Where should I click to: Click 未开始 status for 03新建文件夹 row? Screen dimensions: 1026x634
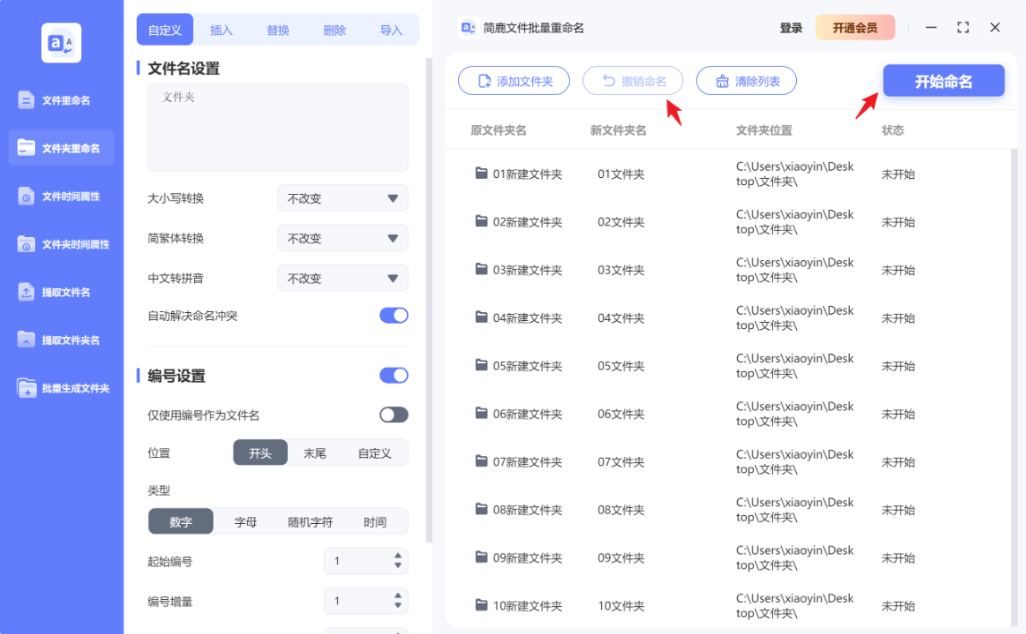pos(898,270)
